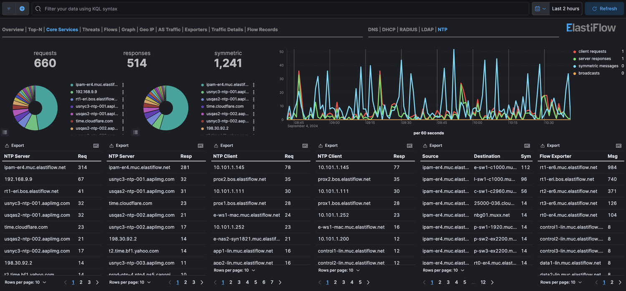626x291 pixels.
Task: Open the inspect icon beside the NTP Server Export
Action: pos(96,145)
